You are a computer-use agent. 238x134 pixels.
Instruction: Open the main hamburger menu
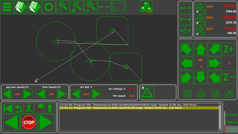(x=7, y=7)
